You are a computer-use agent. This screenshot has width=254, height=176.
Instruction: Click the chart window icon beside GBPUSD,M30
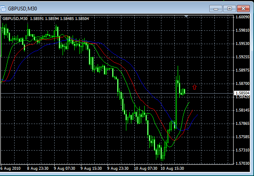3,8
